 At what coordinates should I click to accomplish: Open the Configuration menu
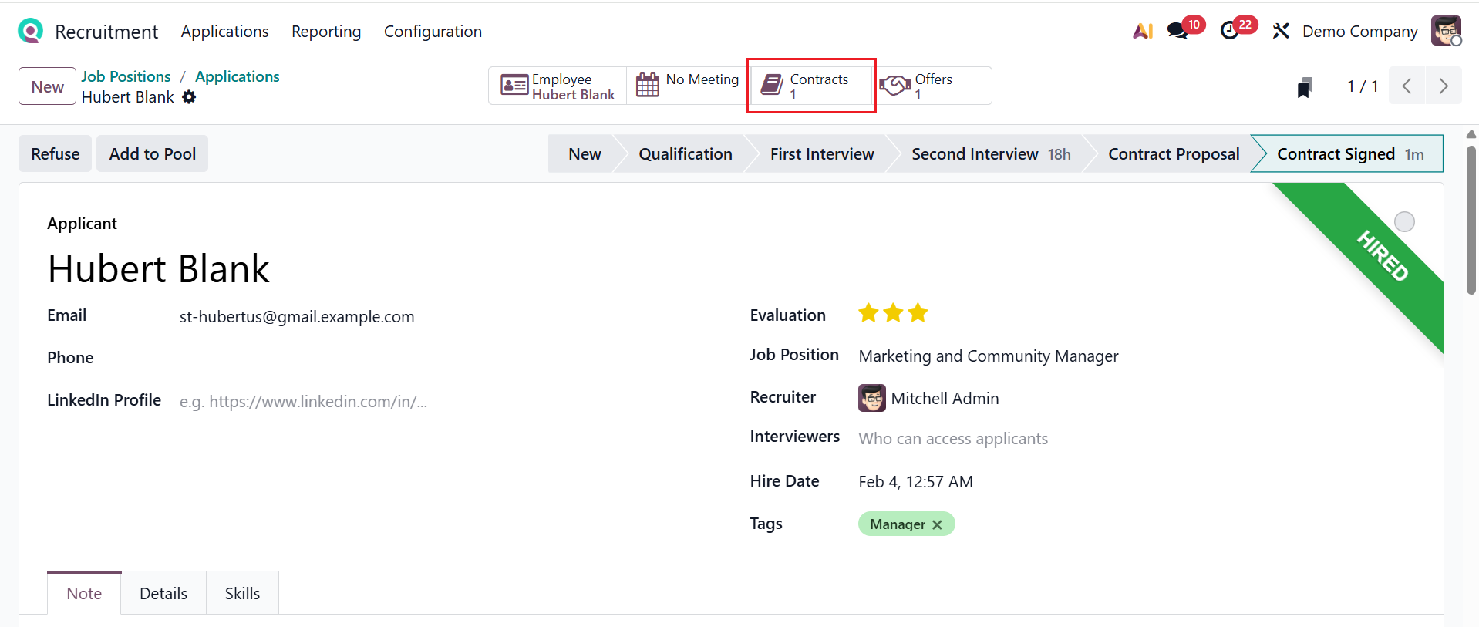(433, 32)
